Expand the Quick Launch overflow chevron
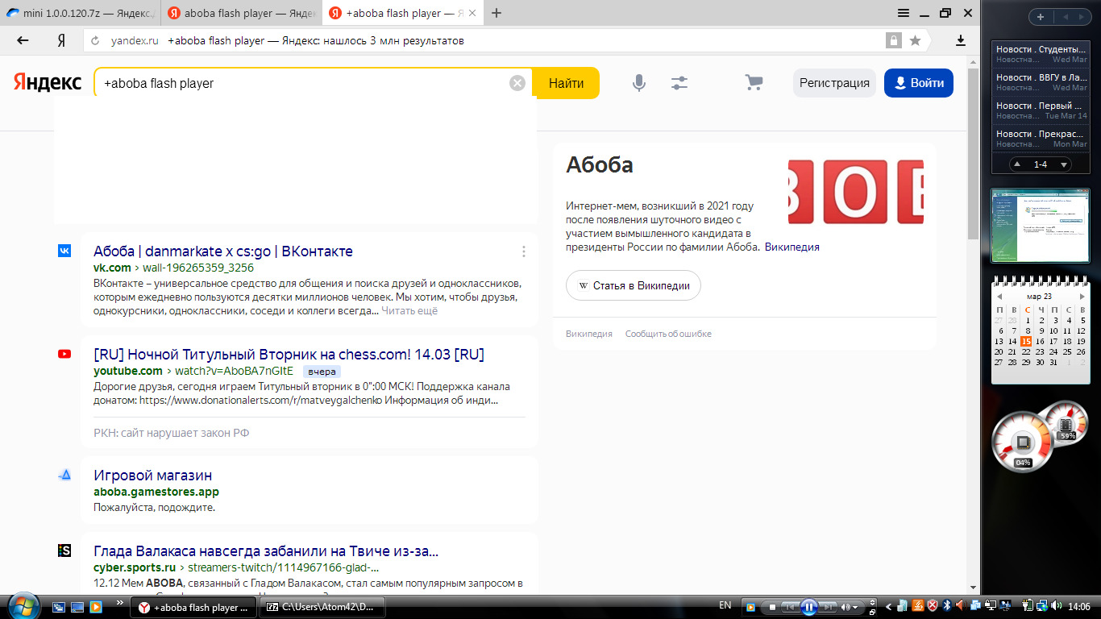 point(120,602)
